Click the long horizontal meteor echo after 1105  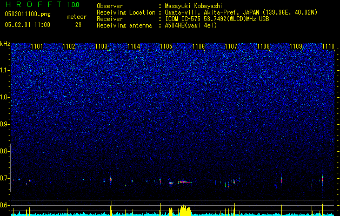pyautogui.click(x=185, y=182)
